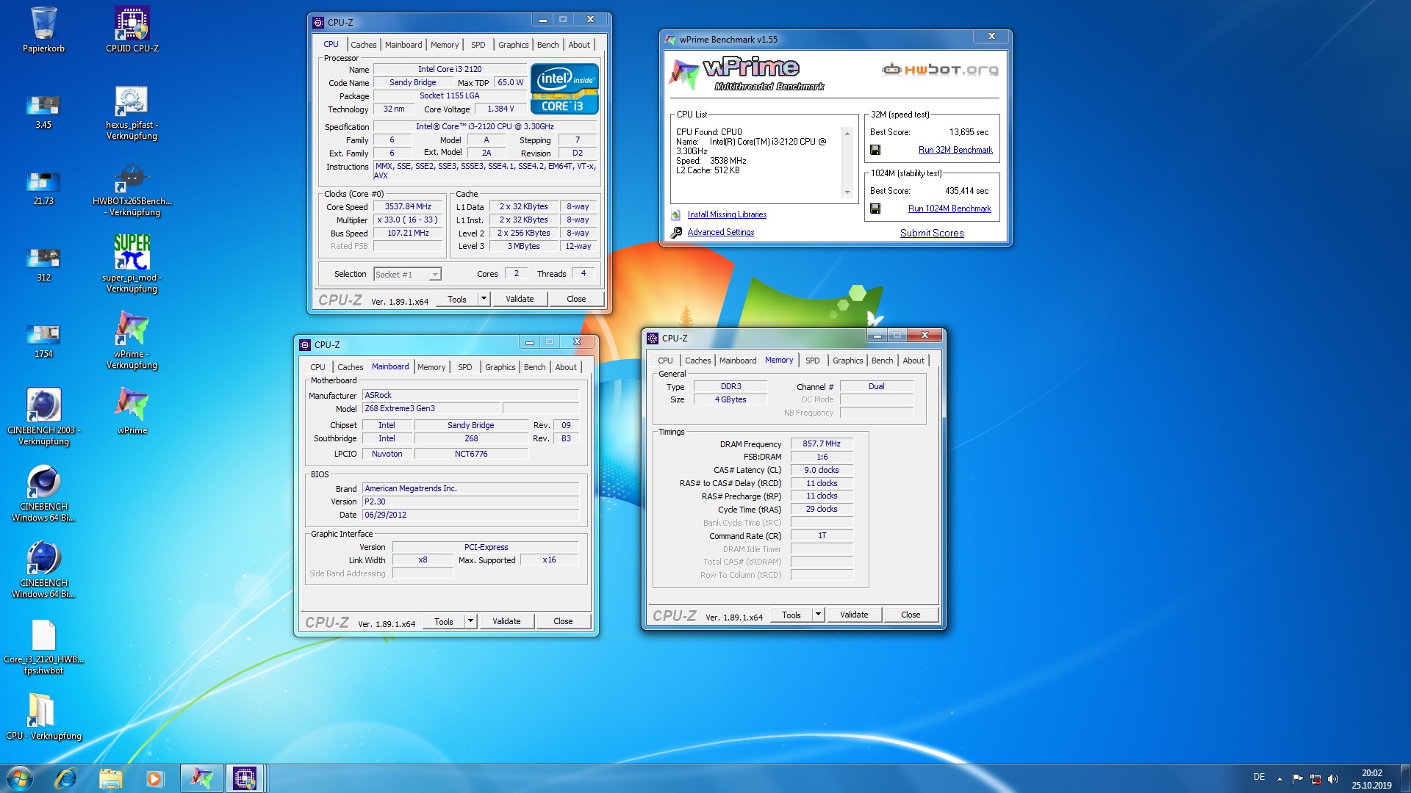The width and height of the screenshot is (1411, 793).
Task: Expand the Socket #1 selection dropdown
Action: point(435,275)
